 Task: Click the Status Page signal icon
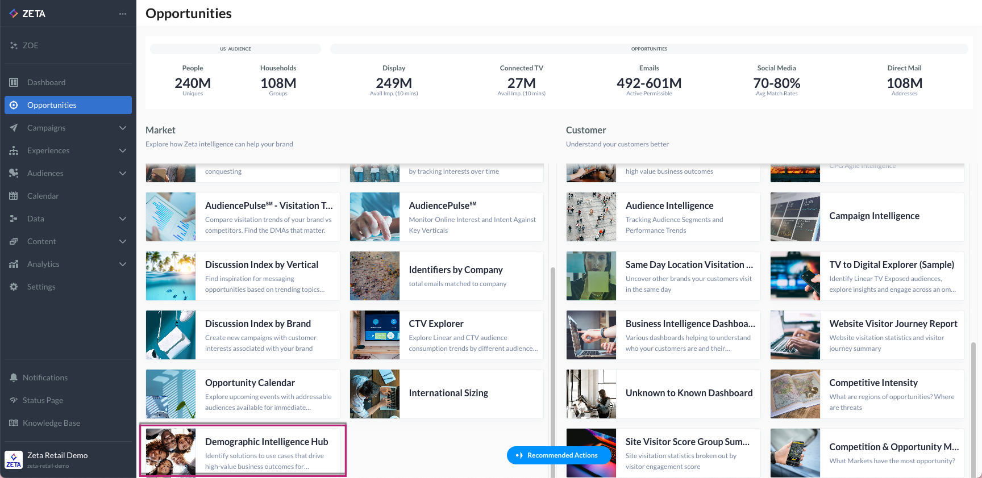(x=14, y=400)
